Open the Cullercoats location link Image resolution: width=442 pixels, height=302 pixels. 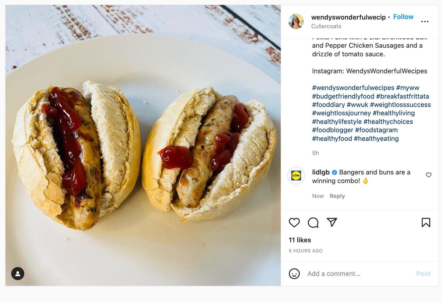326,26
